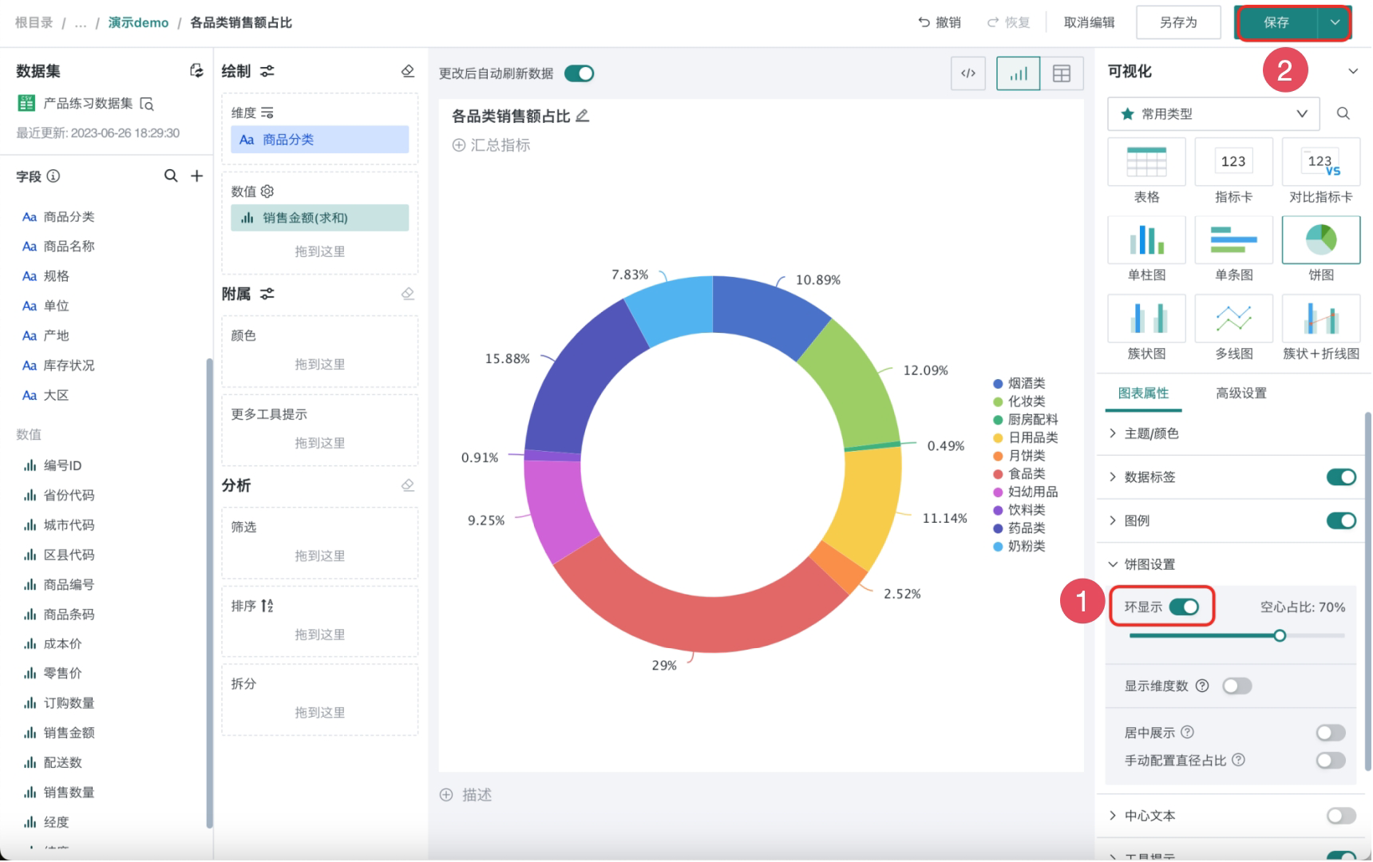1373x862 pixels.
Task: Edit chart title with pencil icon
Action: 582,116
